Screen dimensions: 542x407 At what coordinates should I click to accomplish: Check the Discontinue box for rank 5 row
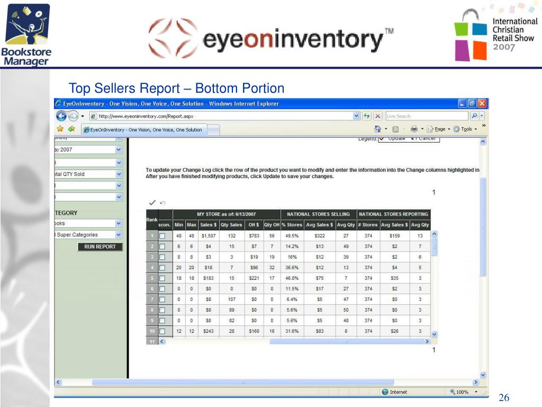[162, 278]
